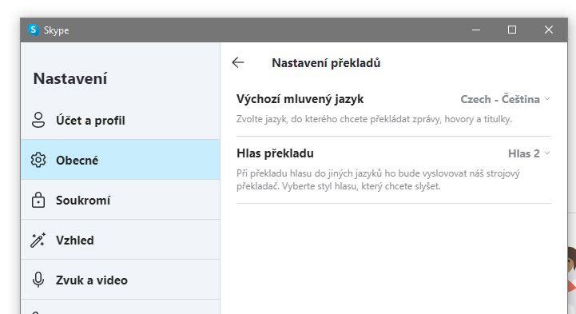Click the Skype logo in title bar
This screenshot has width=576, height=314.
pos(34,30)
